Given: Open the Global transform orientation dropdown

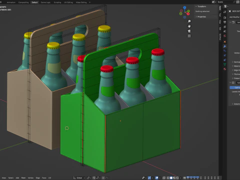Looking at the screenshot, I should 79,178.
